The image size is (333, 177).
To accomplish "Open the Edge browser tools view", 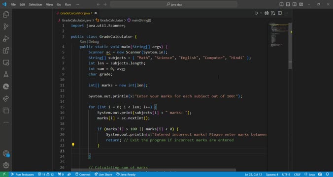I will coord(6,87).
